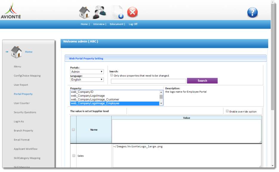Image resolution: width=279 pixels, height=172 pixels.
Task: Collapse the sidebar Home section toggle
Action: pyautogui.click(x=7, y=52)
